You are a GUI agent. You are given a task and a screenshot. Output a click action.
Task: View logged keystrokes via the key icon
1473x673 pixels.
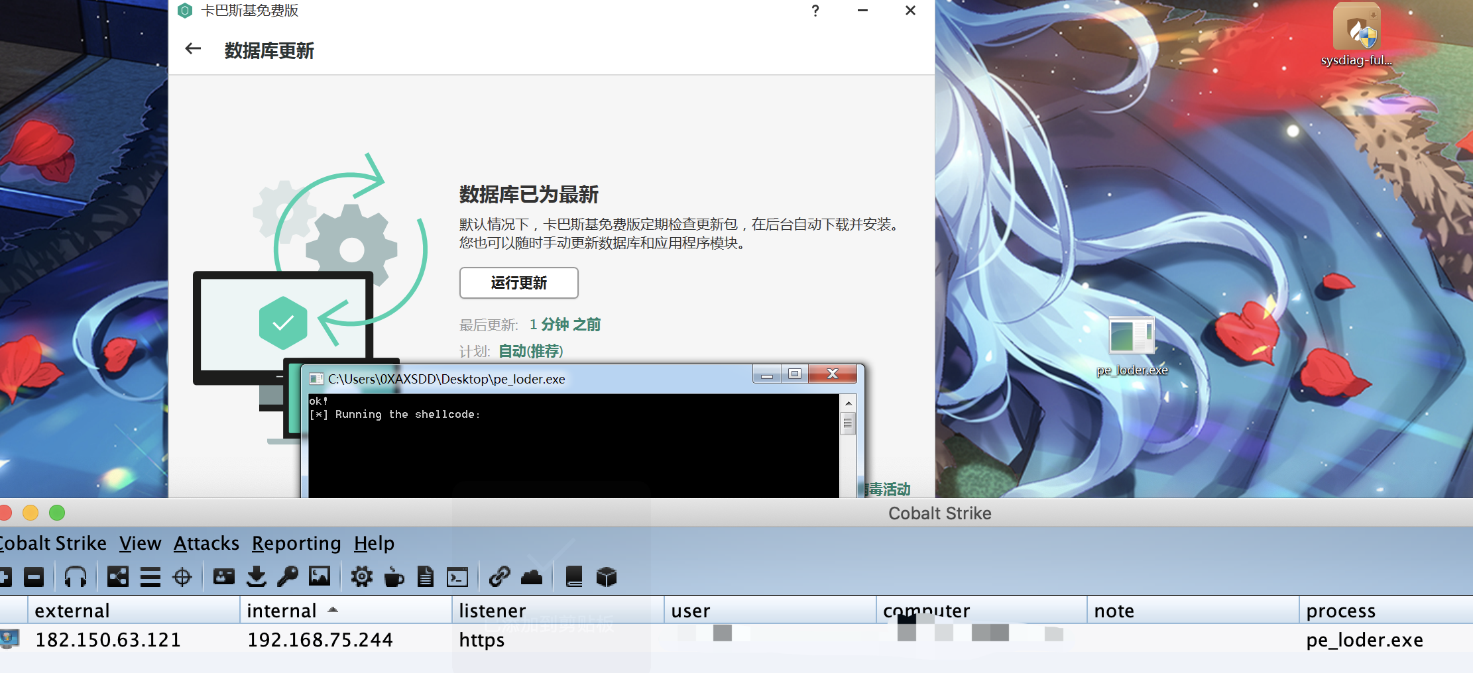pyautogui.click(x=288, y=576)
